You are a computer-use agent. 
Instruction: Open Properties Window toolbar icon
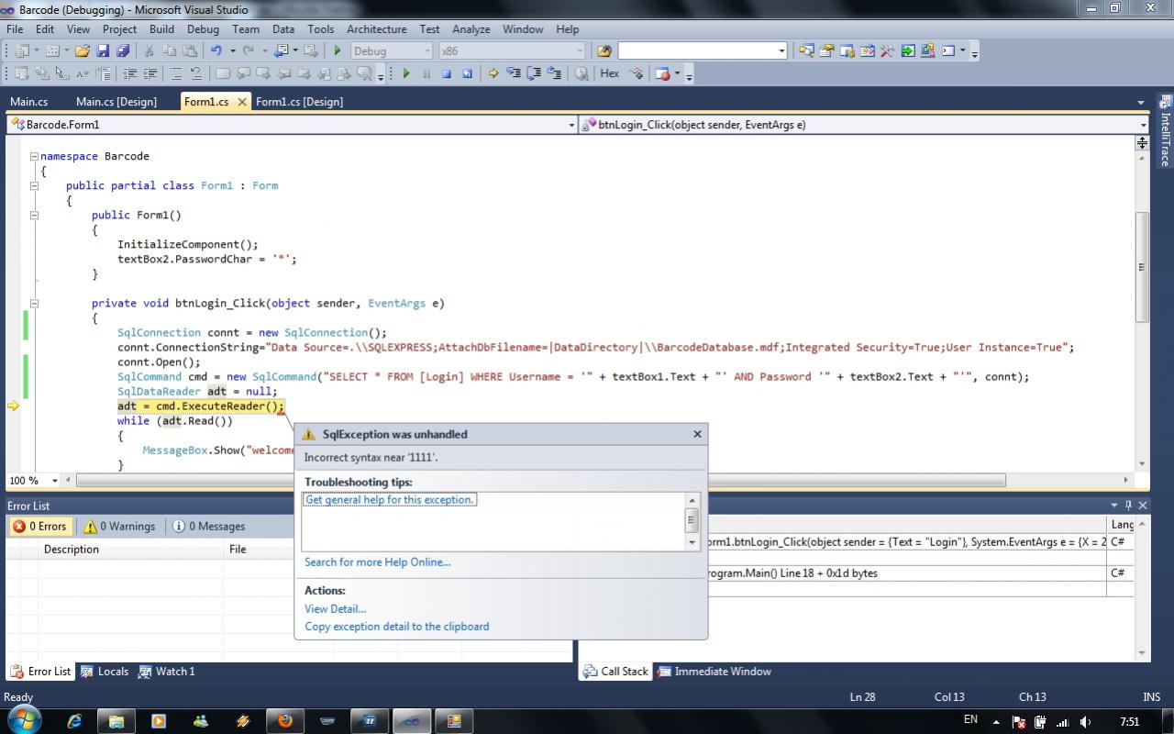tap(826, 50)
